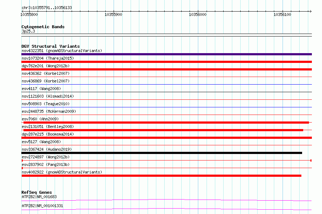Click the red dgv762e201 variant bar
The width and height of the screenshot is (322, 214).
[166, 69]
